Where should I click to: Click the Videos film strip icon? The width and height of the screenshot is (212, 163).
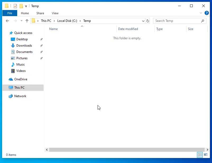coord(13,71)
